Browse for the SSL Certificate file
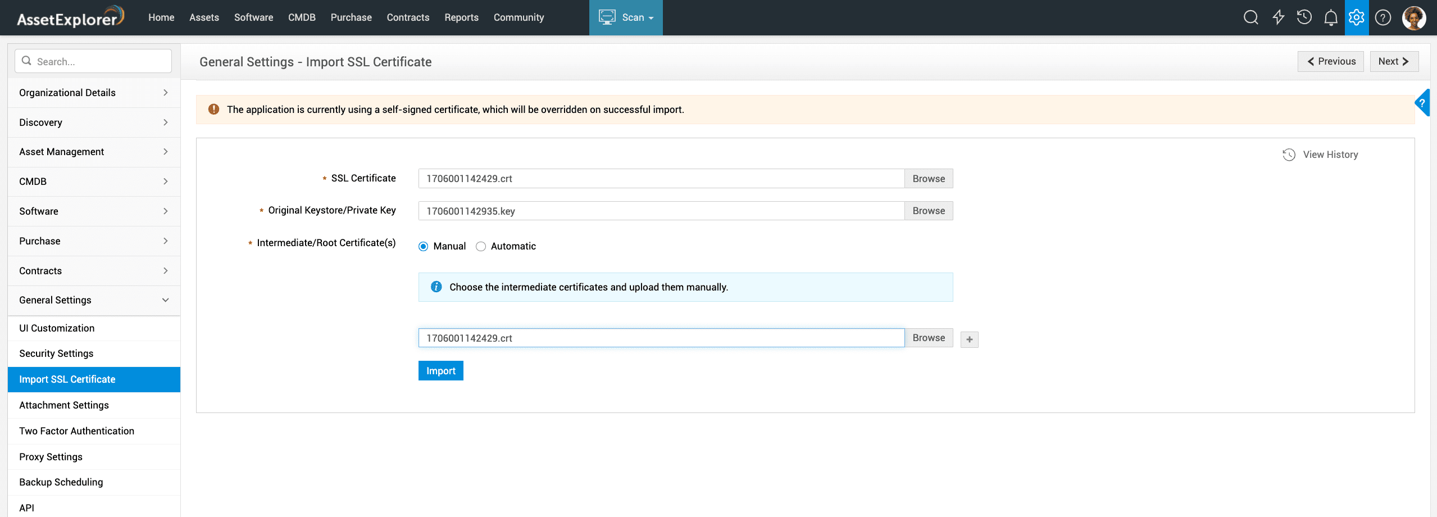The width and height of the screenshot is (1437, 517). [x=928, y=179]
